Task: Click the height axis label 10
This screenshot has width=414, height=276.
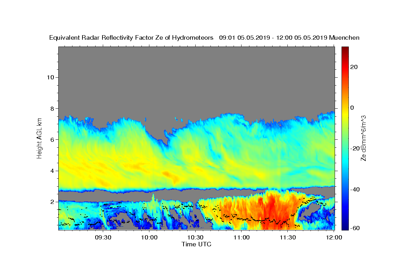Action: point(50,77)
